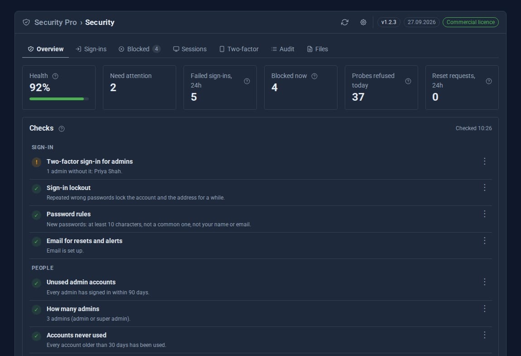Open the more menu for Two-factor sign-in
The width and height of the screenshot is (521, 356).
click(484, 161)
